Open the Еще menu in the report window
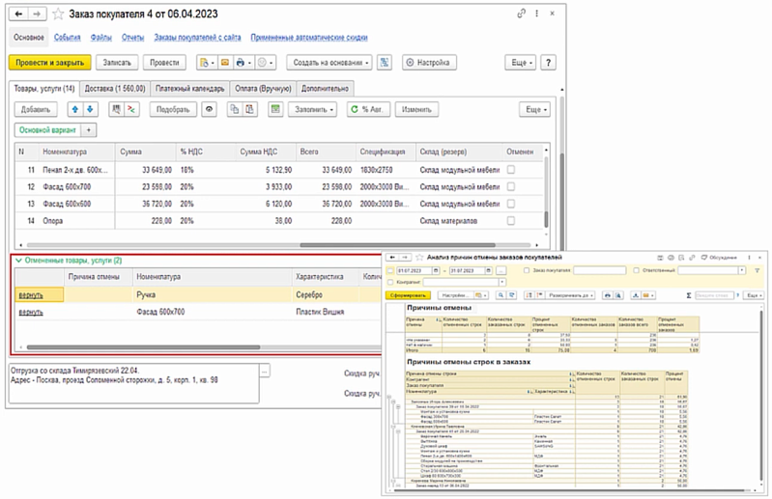This screenshot has height=499, width=772. pyautogui.click(x=754, y=295)
